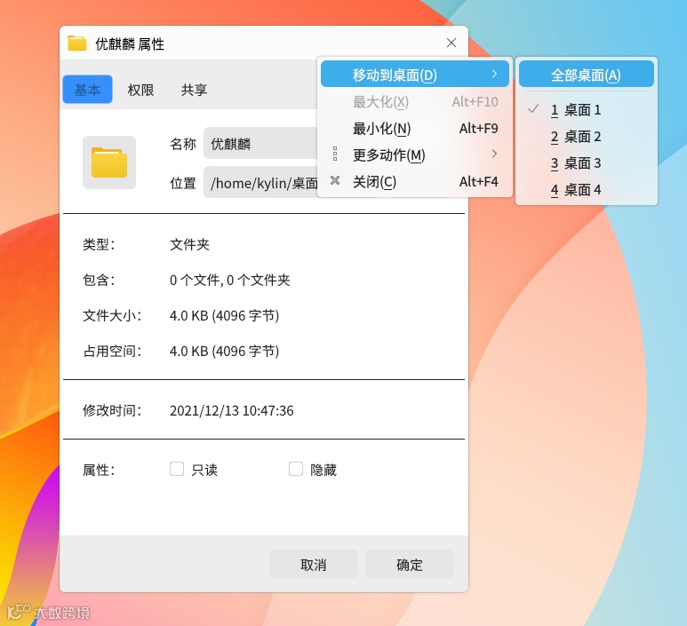Choose 更多动作(M) in the window menu
The image size is (687, 626).
coord(414,155)
